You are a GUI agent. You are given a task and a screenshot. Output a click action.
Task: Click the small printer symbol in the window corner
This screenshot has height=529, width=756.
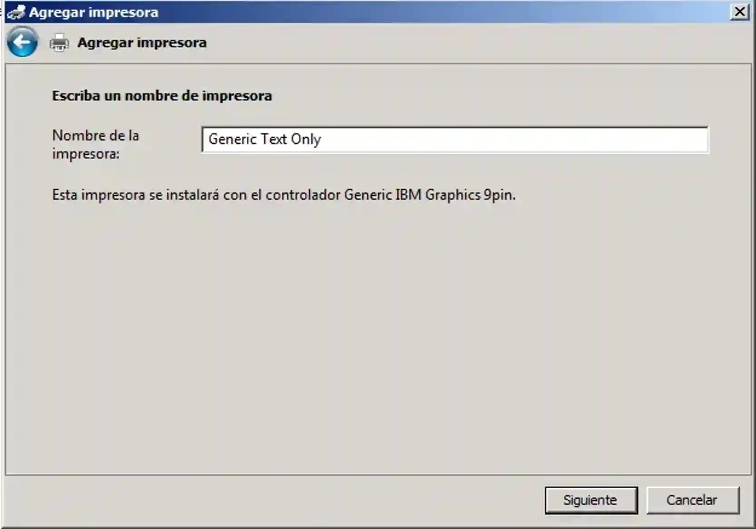coord(15,12)
